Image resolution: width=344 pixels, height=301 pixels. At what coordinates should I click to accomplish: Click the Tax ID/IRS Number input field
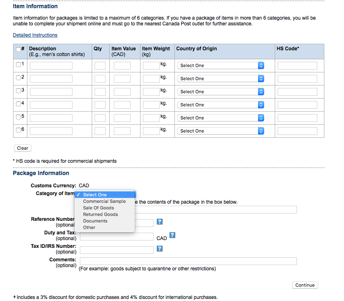(x=116, y=250)
